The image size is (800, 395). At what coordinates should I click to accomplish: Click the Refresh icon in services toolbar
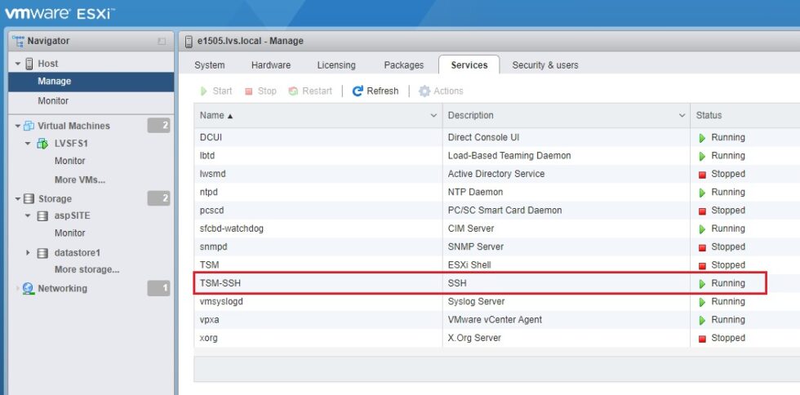click(358, 91)
